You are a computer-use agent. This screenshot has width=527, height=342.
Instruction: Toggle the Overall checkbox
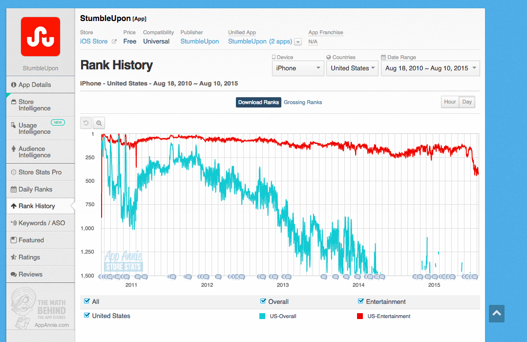[263, 301]
